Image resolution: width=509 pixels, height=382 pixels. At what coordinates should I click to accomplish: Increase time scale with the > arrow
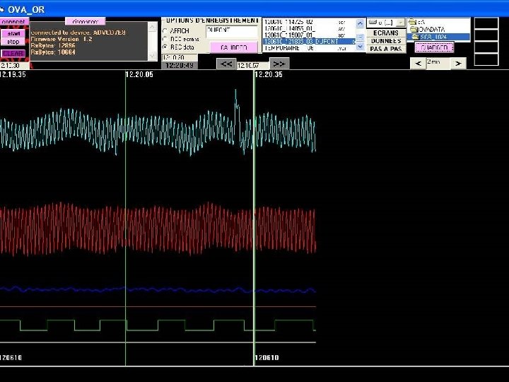pos(458,63)
